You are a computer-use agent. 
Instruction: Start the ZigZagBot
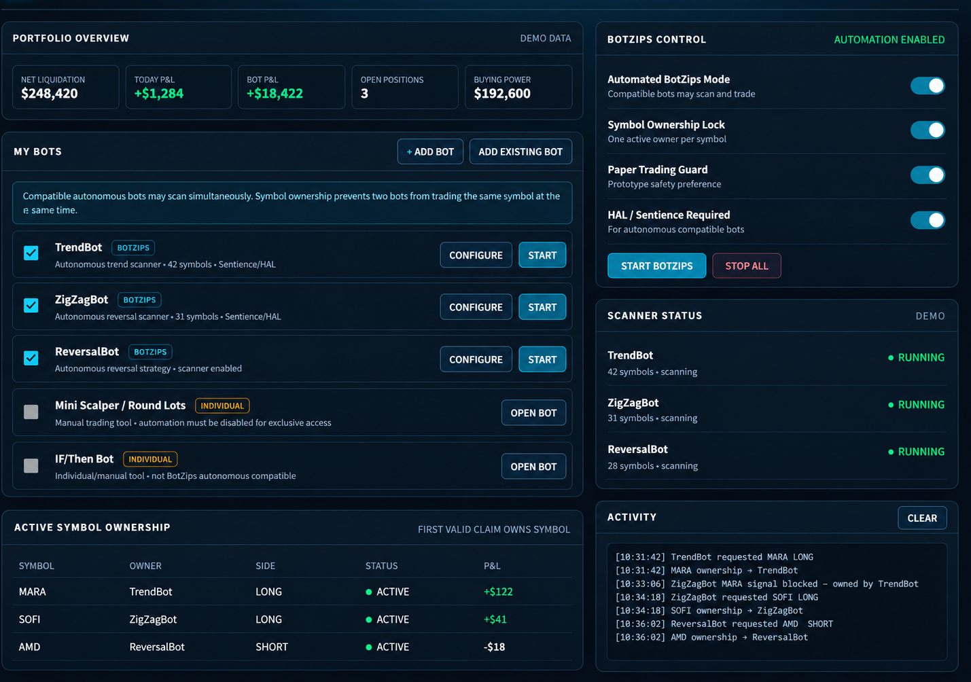coord(542,307)
